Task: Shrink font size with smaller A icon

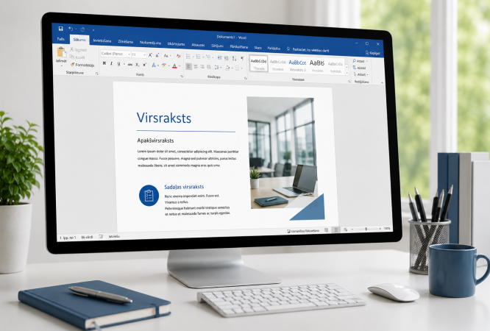Action: (x=157, y=55)
